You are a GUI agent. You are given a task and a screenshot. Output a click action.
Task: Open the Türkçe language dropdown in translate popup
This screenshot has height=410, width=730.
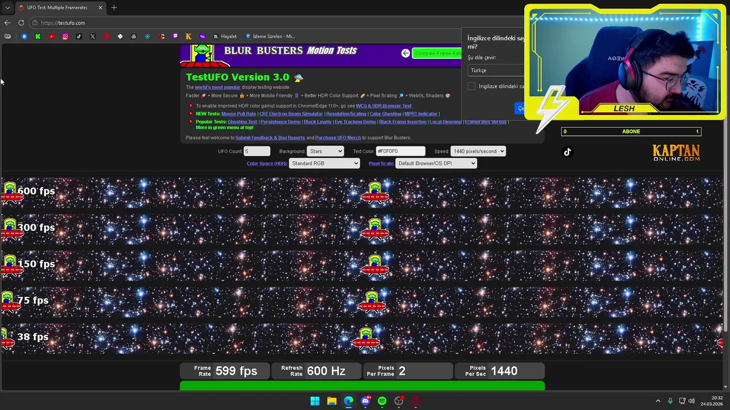(496, 70)
